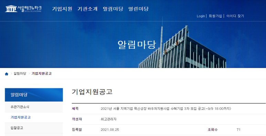This screenshot has width=266, height=136.
Task: Click the view count value 71
Action: tap(238, 130)
